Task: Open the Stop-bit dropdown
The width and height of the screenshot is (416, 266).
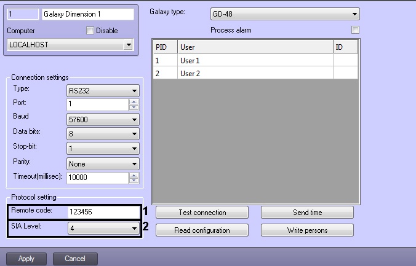Action: coord(103,149)
